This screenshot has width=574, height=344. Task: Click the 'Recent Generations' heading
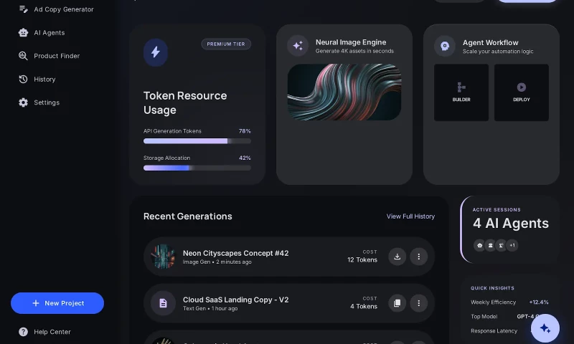(188, 216)
